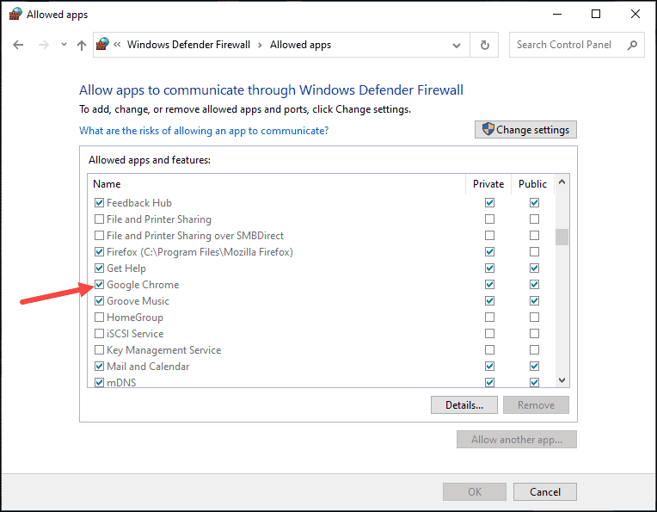Show hidden breadcrumb path chevrons
Viewport: 657px width, 512px height.
point(117,45)
